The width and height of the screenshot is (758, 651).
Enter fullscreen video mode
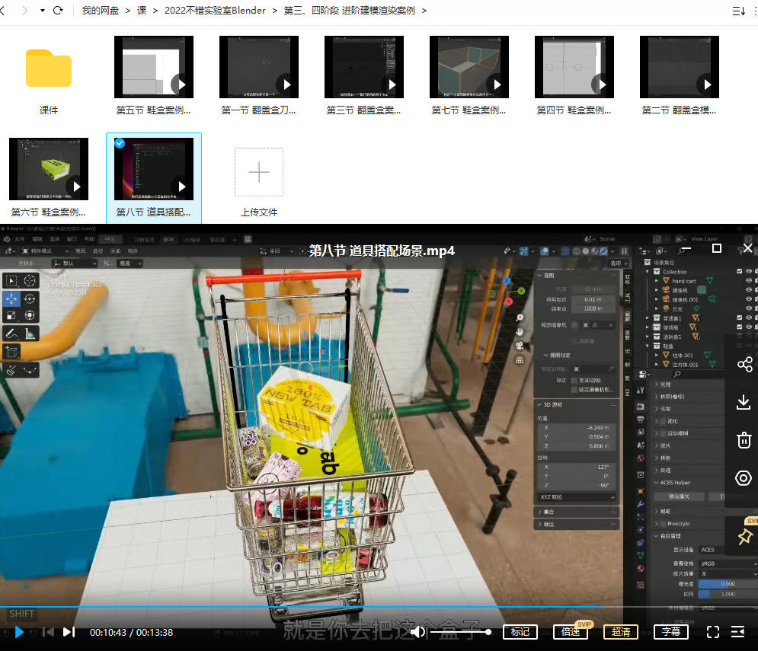713,632
